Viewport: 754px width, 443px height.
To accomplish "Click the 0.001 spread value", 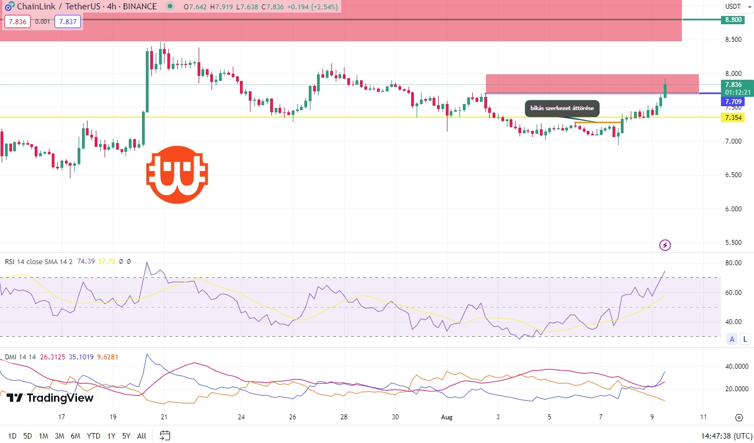I will (42, 22).
